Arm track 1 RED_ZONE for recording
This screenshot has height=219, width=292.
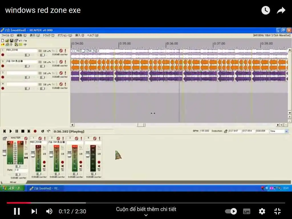tap(3, 55)
